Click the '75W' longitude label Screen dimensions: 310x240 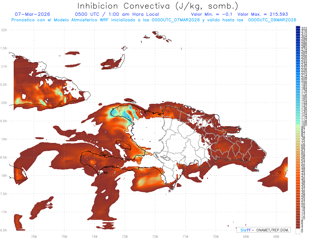click(x=64, y=236)
